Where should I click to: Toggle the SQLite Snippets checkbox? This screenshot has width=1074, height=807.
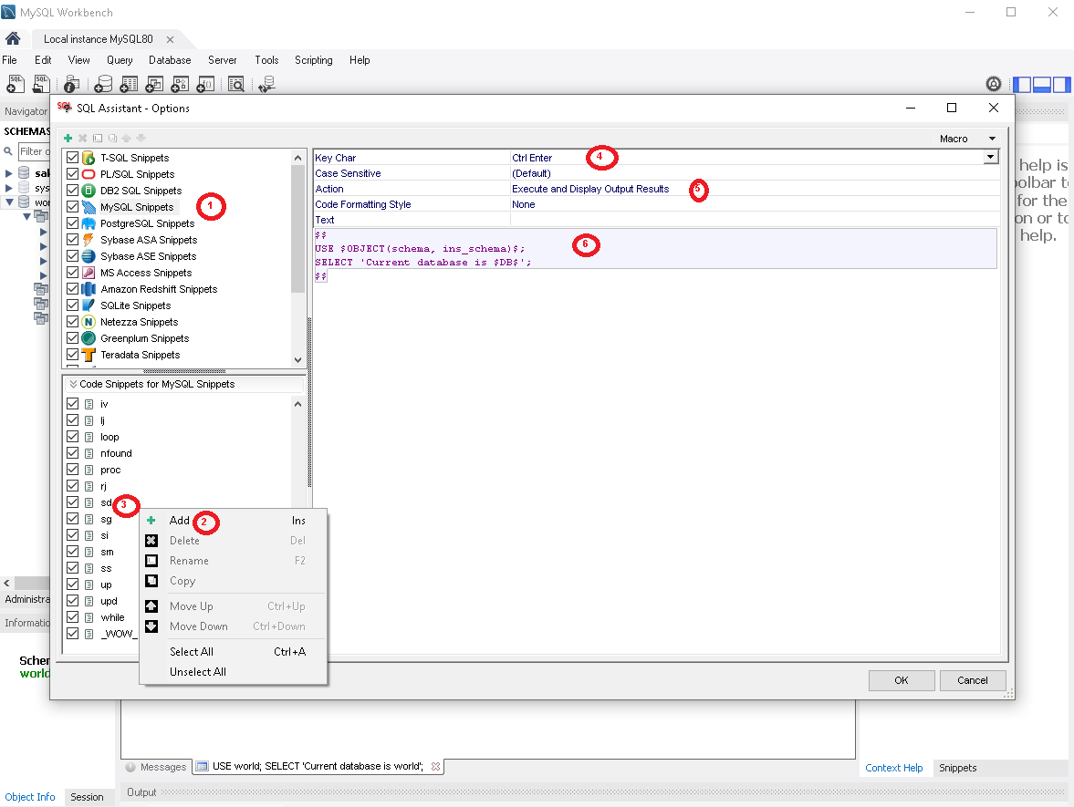click(x=73, y=305)
